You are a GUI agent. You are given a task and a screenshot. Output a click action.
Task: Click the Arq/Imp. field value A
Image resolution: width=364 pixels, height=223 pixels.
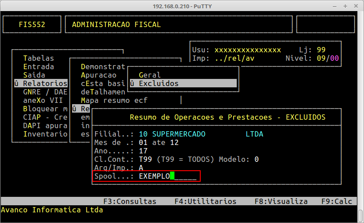click(x=141, y=168)
